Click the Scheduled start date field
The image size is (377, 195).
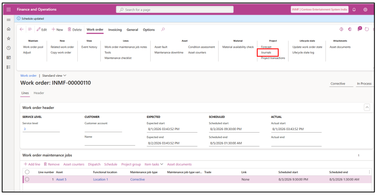pos(234,129)
